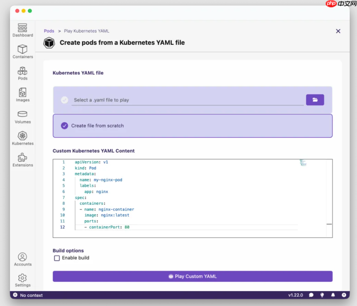Open the Dashboard from the sidebar
357x306 pixels.
[22, 30]
